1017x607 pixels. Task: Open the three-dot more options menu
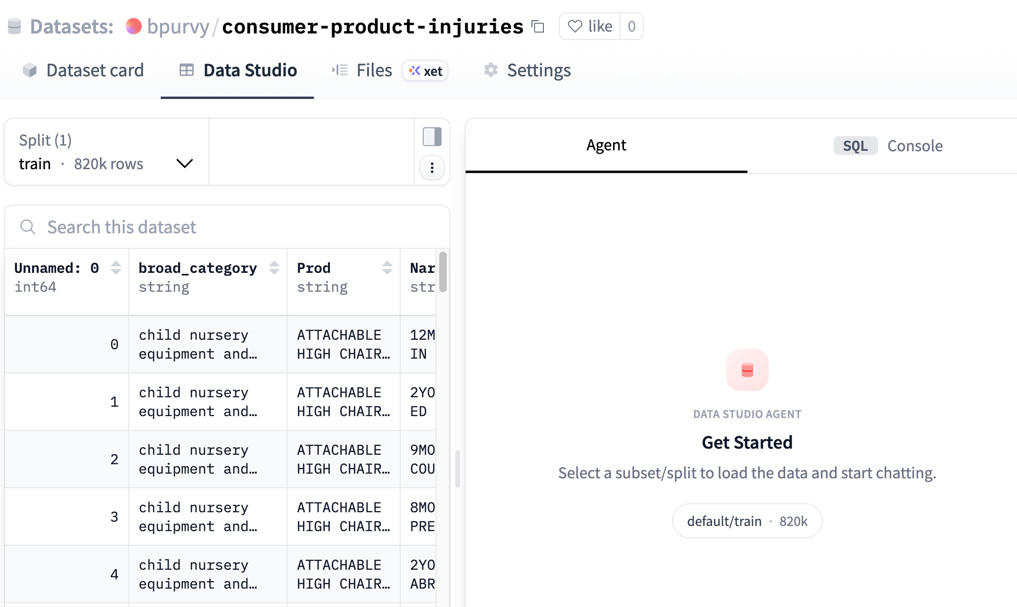[x=432, y=168]
